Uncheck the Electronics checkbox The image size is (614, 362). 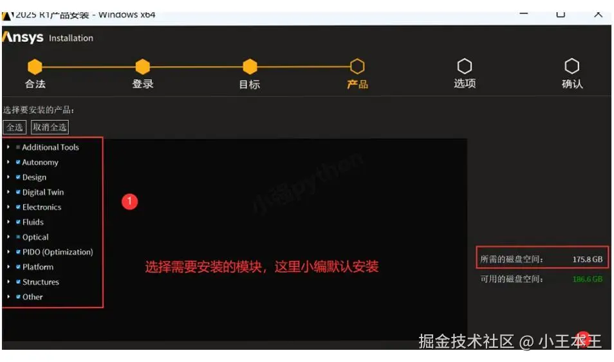18,206
